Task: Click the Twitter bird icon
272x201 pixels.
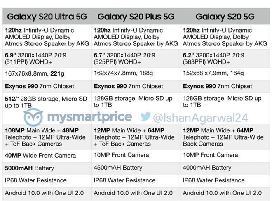Action: (145, 116)
